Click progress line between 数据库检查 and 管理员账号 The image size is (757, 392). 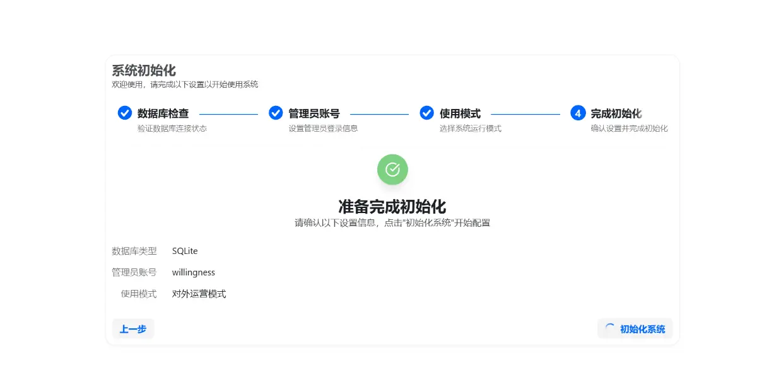[x=228, y=113]
